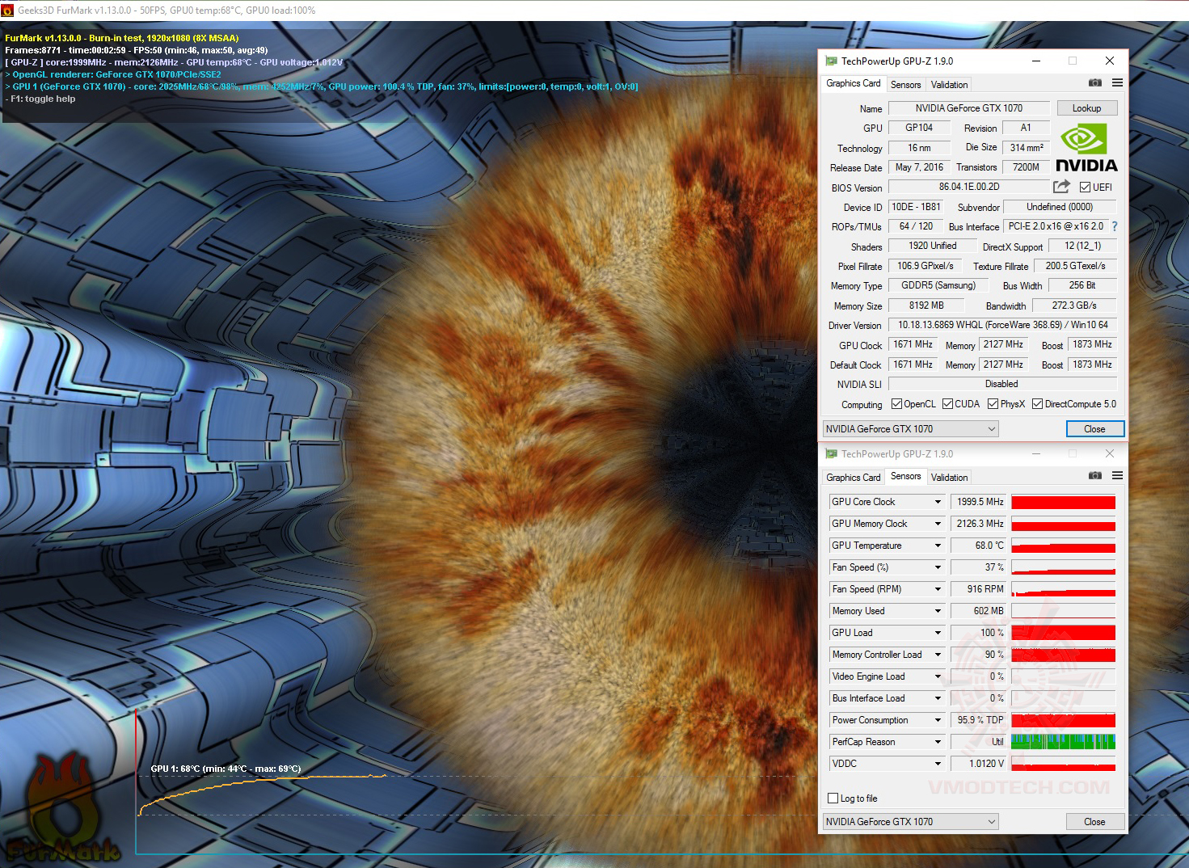1189x868 pixels.
Task: Click the camera screenshot icon in GPU-Z Graphics Card window
Action: click(1095, 82)
